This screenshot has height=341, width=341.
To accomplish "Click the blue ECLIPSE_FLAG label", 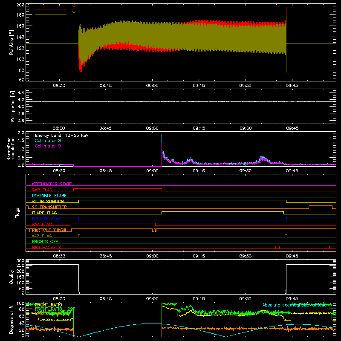I will (46, 219).
